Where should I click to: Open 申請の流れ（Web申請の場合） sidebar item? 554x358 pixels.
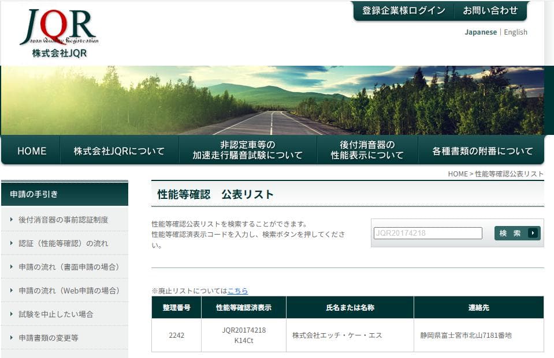click(69, 291)
